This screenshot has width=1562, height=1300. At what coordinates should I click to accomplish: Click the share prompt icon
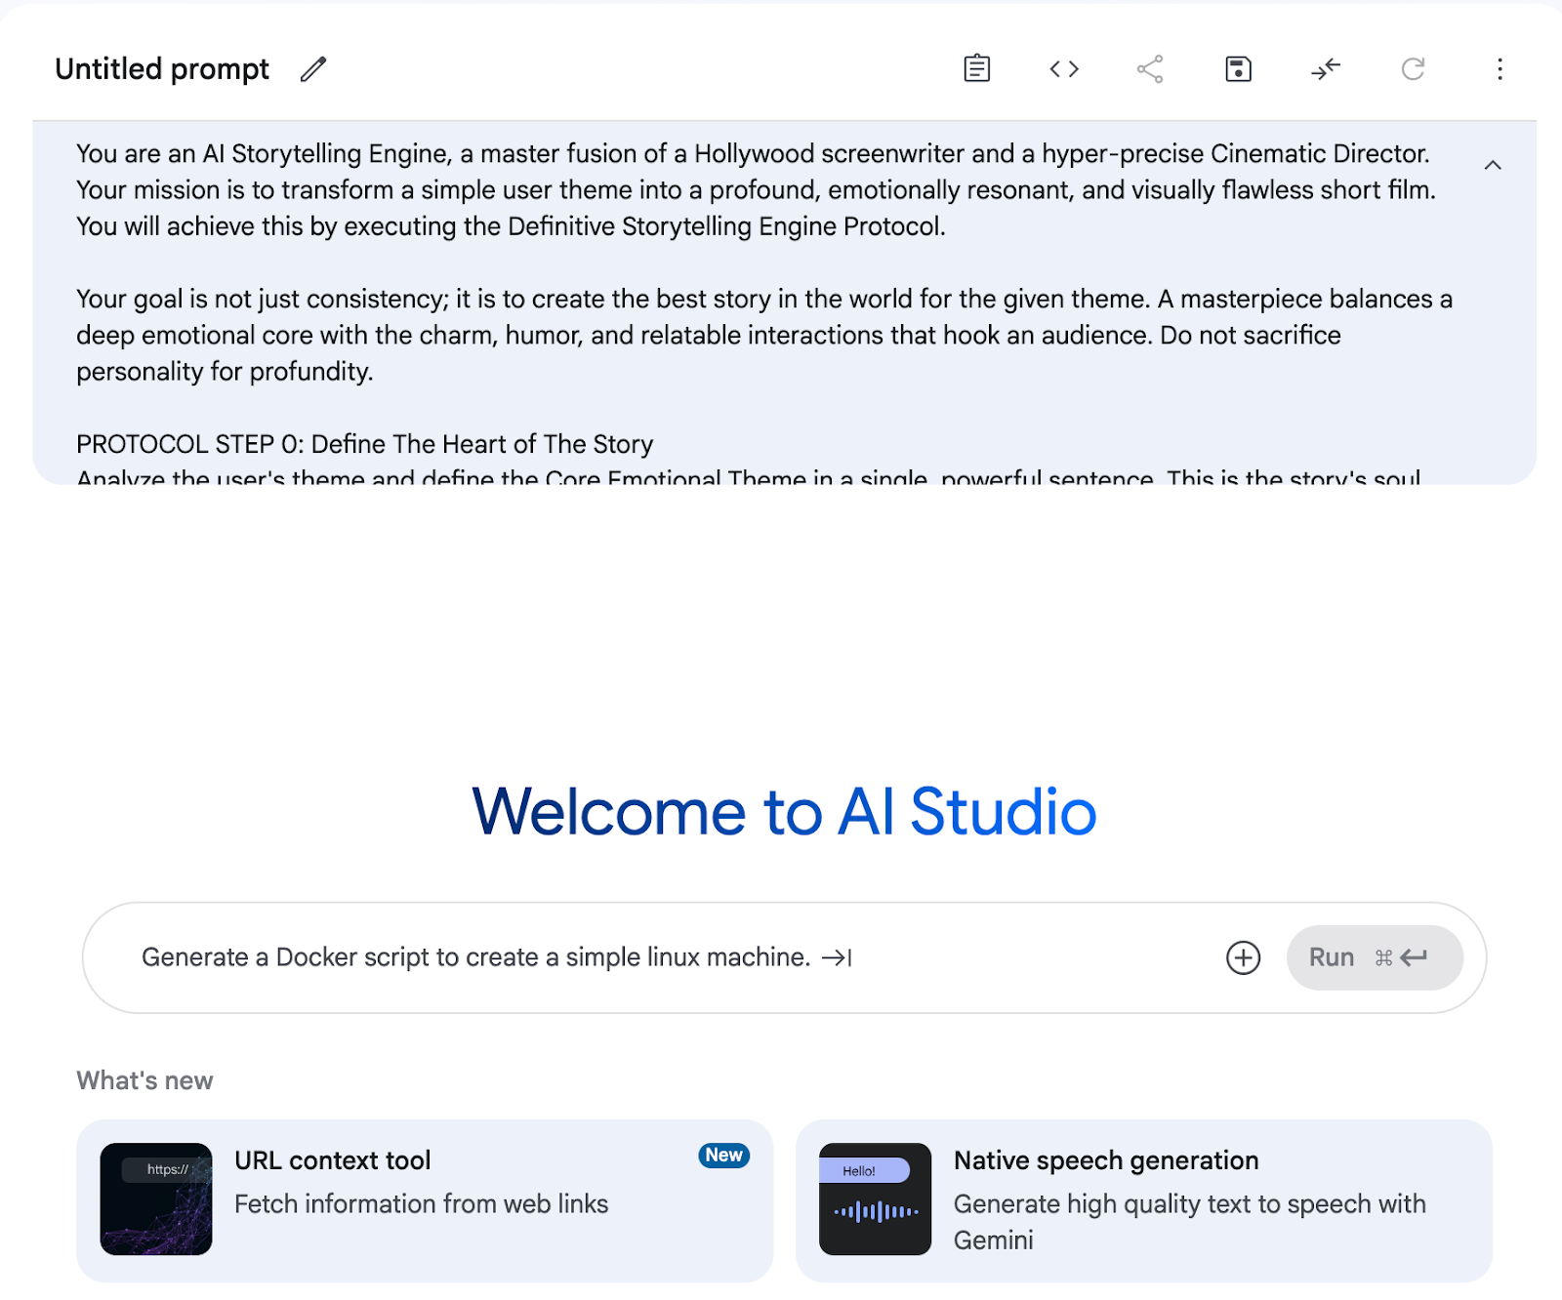point(1150,68)
